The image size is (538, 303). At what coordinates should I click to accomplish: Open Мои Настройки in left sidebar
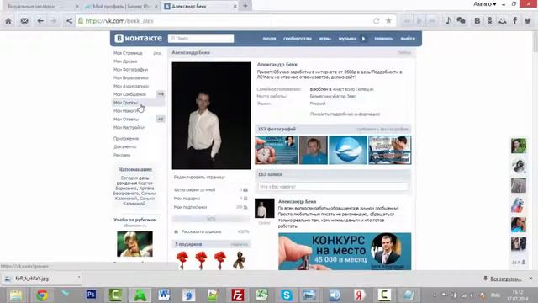point(129,127)
